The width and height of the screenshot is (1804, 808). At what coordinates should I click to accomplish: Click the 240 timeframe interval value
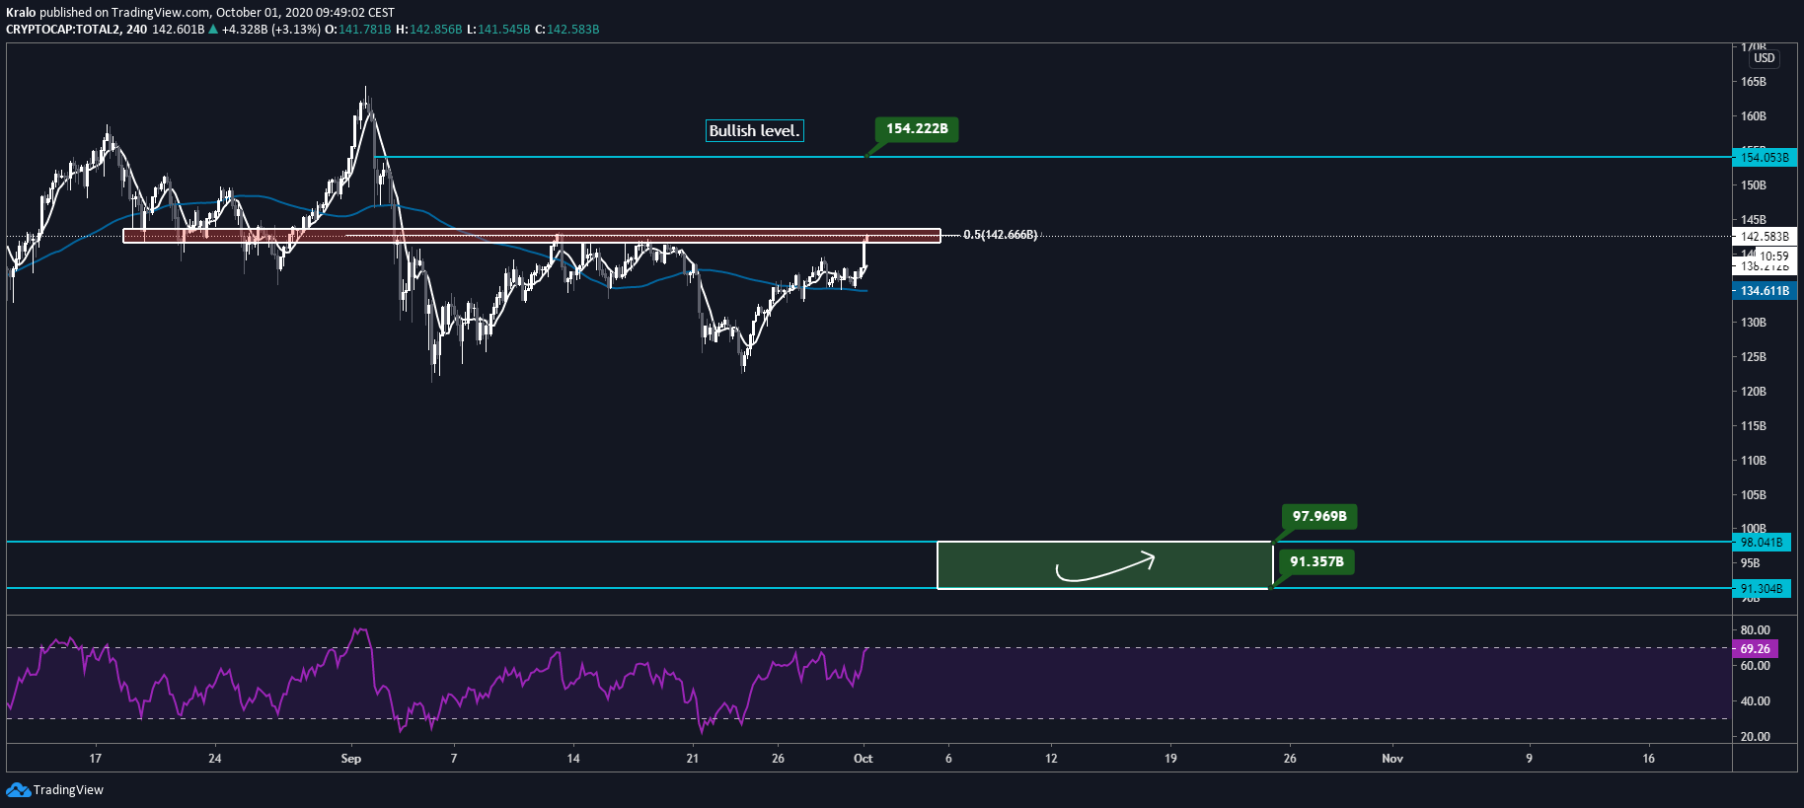point(136,30)
